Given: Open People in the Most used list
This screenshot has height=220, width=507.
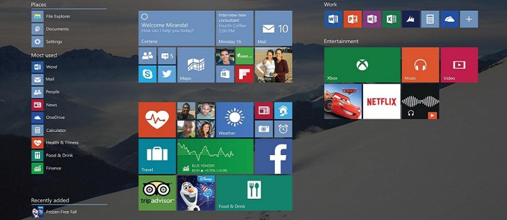Looking at the screenshot, I should click(45, 92).
